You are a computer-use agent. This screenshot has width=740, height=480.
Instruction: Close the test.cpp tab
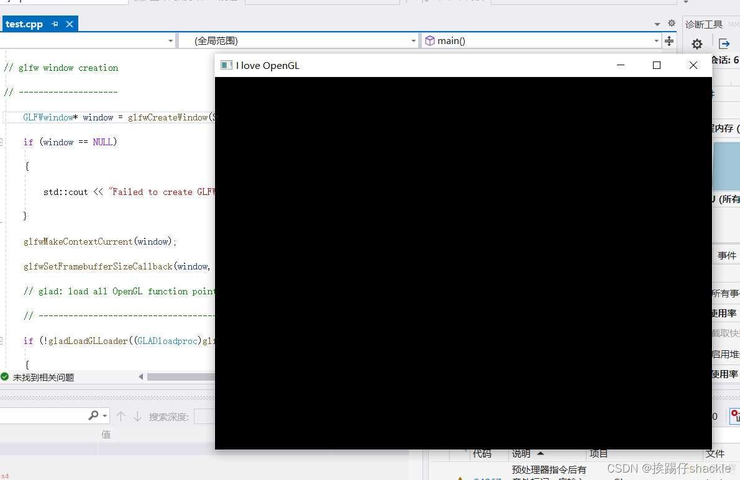point(70,24)
